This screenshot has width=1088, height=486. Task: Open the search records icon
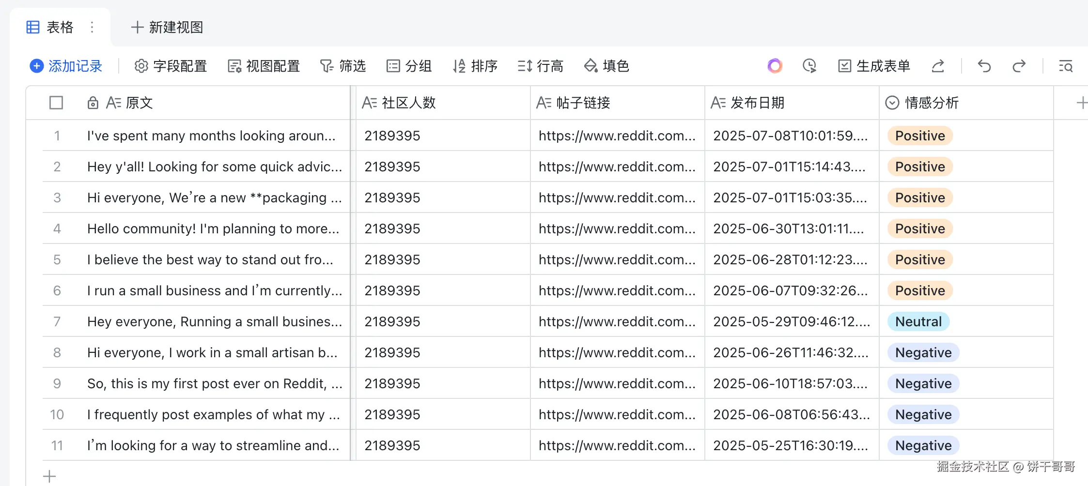(x=1066, y=66)
